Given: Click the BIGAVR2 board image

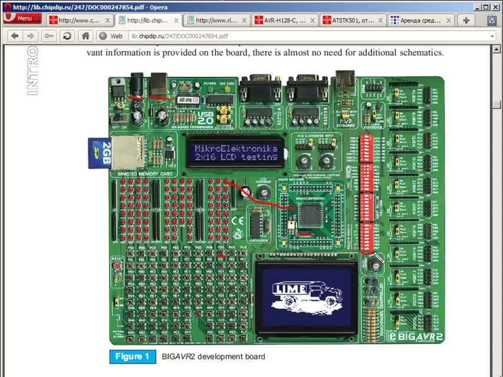Looking at the screenshot, I should click(267, 209).
